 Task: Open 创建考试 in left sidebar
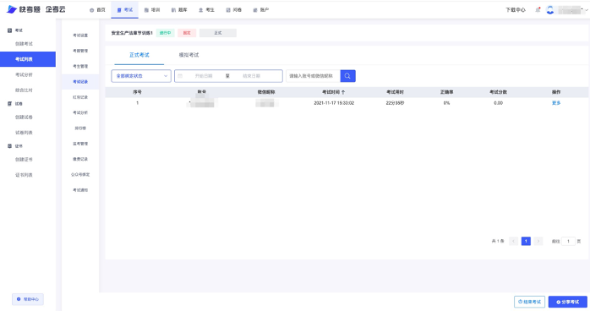point(24,44)
